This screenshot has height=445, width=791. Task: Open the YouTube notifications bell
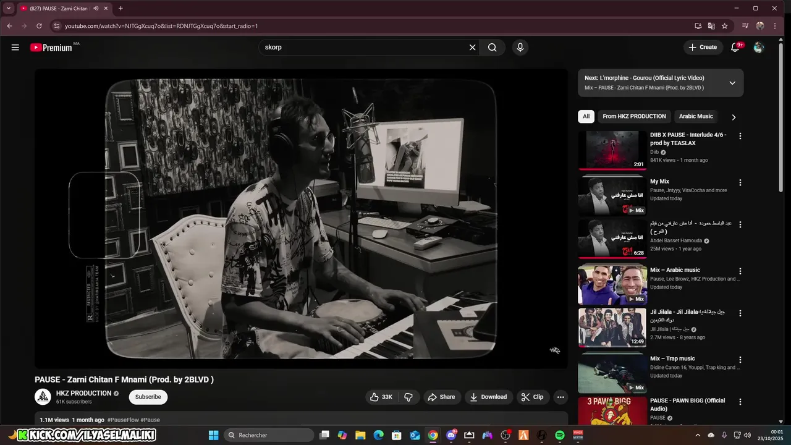[735, 48]
